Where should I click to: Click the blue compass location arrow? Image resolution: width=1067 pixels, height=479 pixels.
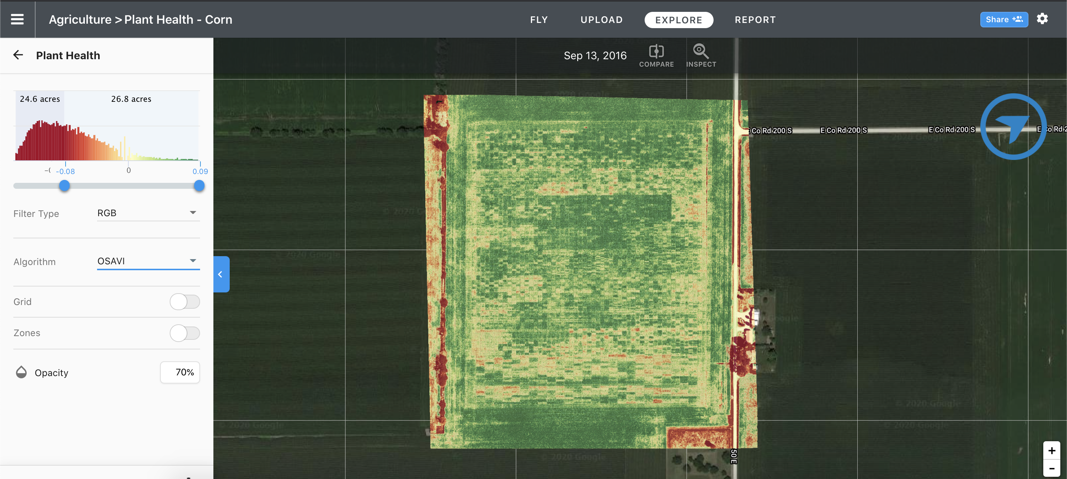point(1013,126)
